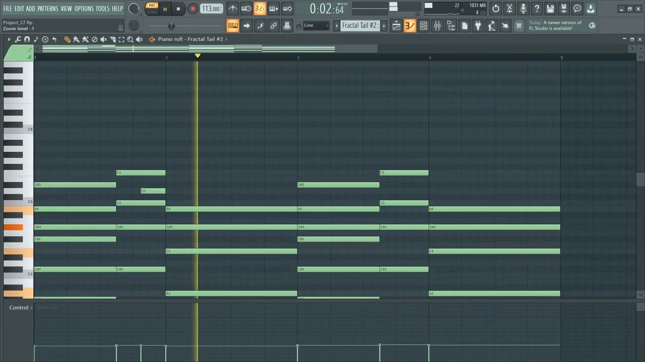Open the project picker pages icon
The height and width of the screenshot is (362, 645).
(x=465, y=26)
